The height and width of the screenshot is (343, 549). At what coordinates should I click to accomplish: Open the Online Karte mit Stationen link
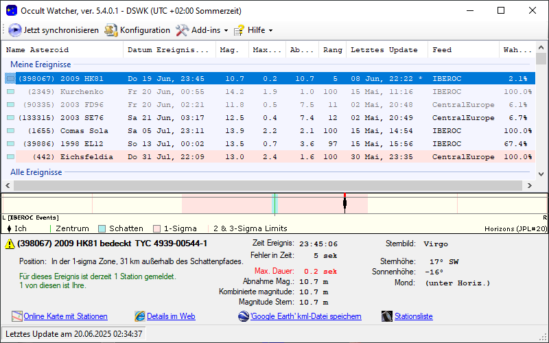65,316
